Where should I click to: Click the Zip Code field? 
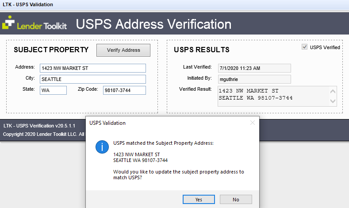click(124, 90)
